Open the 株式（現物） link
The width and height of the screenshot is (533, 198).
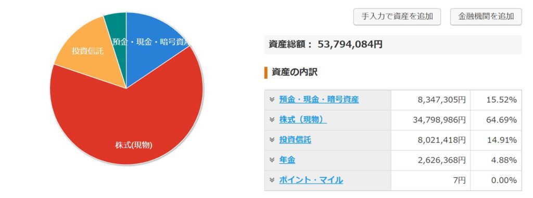tap(303, 120)
